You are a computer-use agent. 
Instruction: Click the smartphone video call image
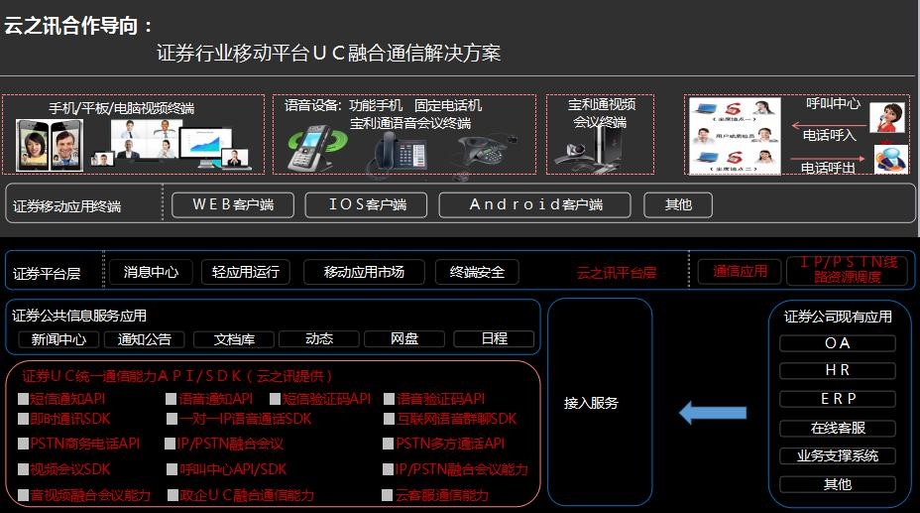pos(50,145)
